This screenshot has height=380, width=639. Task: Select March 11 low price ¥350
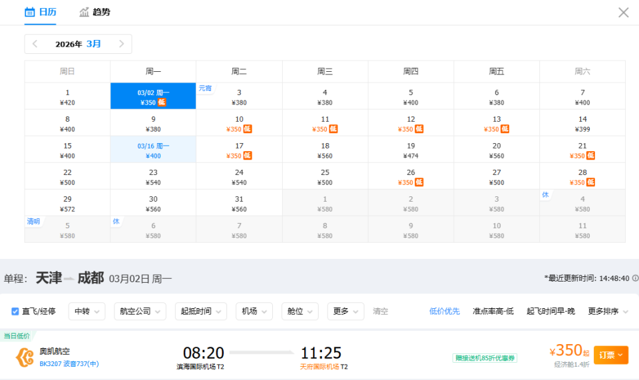tap(325, 123)
